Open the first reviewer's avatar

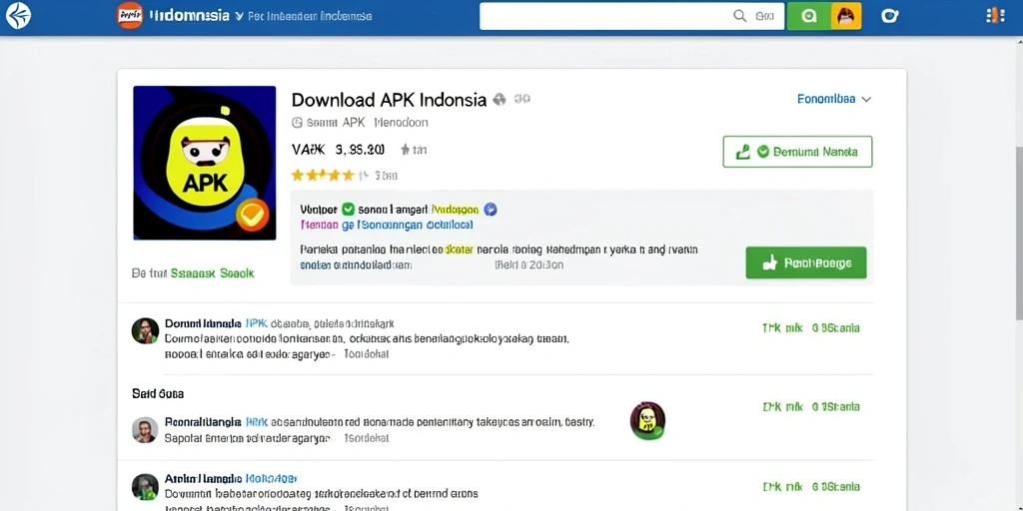pyautogui.click(x=145, y=331)
